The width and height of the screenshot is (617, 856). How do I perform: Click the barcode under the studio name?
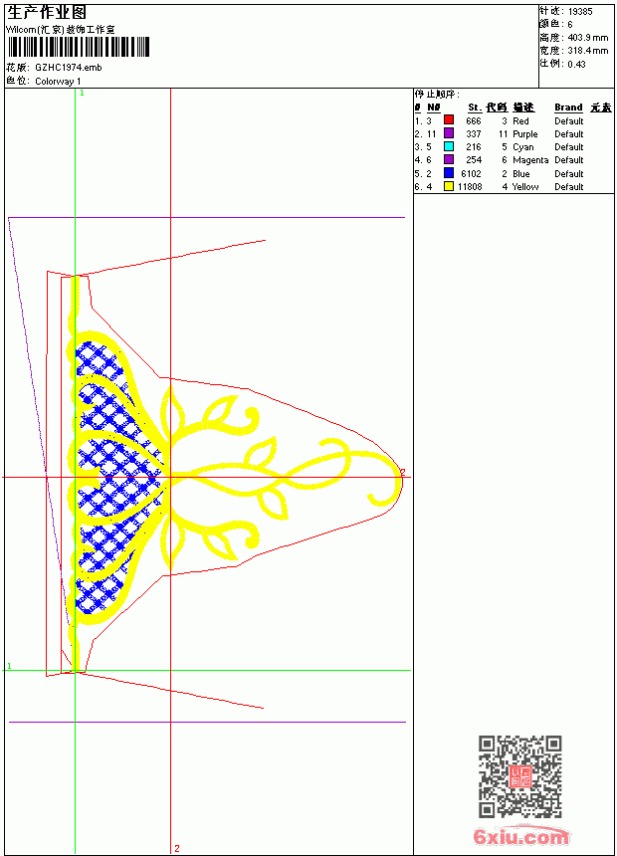(78, 47)
